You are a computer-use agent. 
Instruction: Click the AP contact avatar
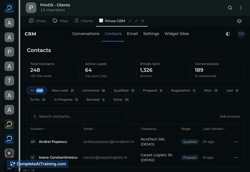point(33,142)
